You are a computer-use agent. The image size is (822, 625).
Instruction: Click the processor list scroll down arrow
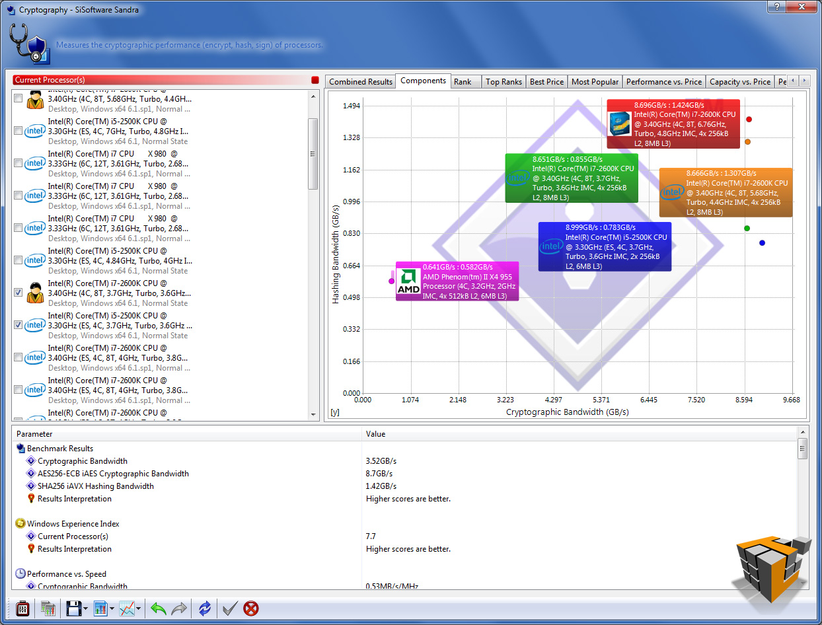[x=313, y=414]
